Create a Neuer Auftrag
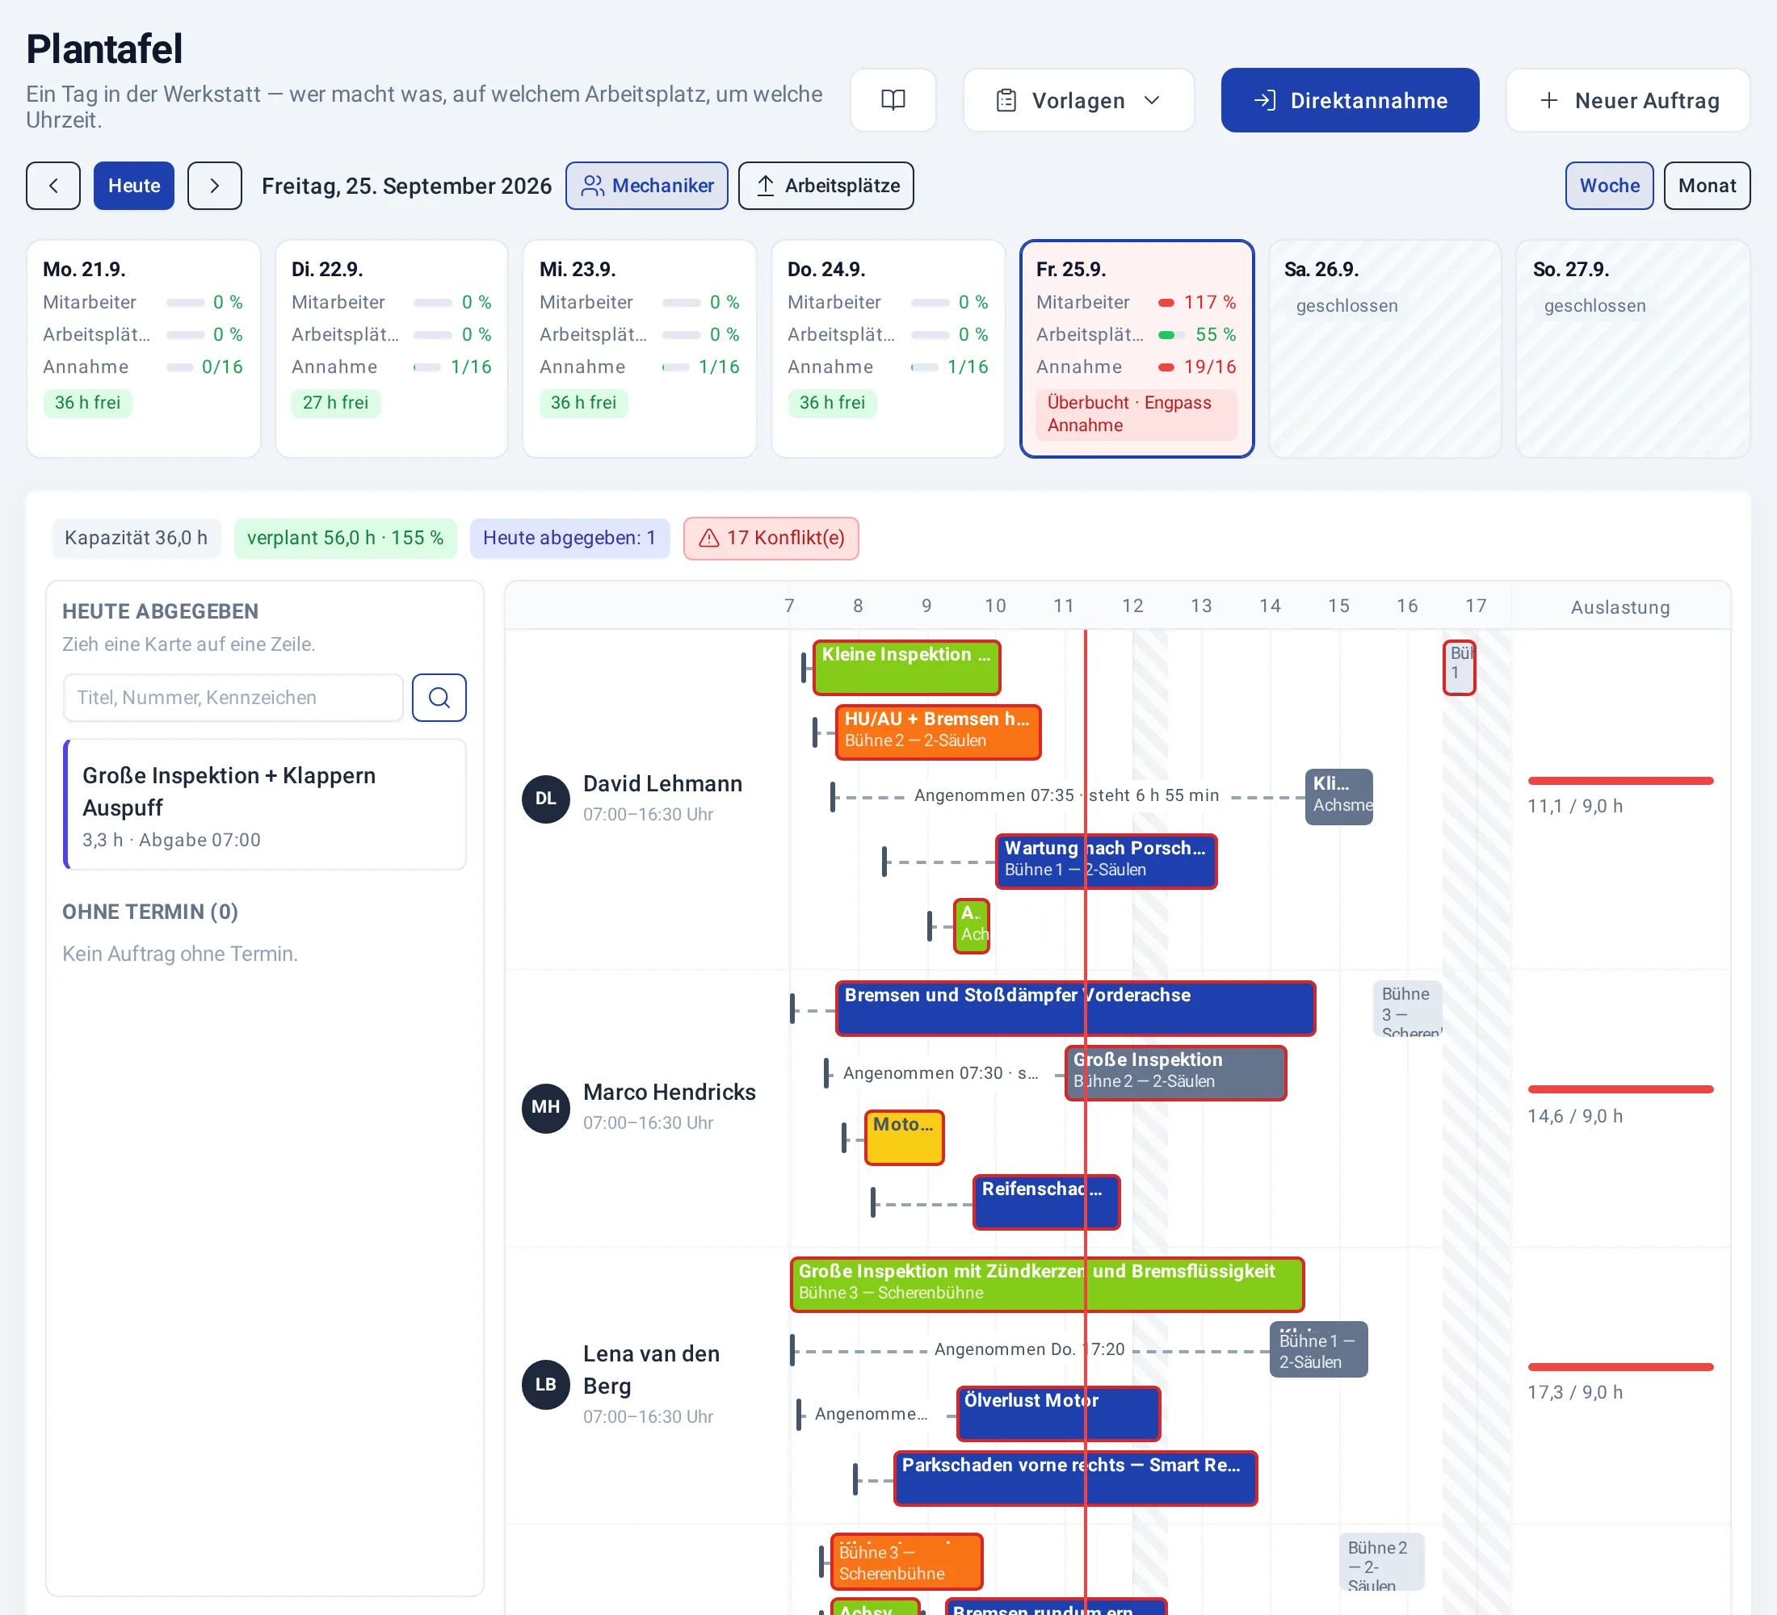The height and width of the screenshot is (1615, 1777). coord(1627,100)
